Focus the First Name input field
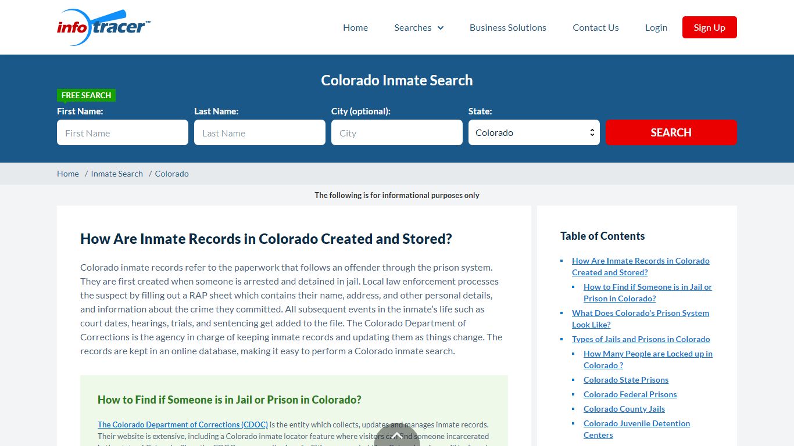Screen dimensions: 794x446 pos(123,132)
